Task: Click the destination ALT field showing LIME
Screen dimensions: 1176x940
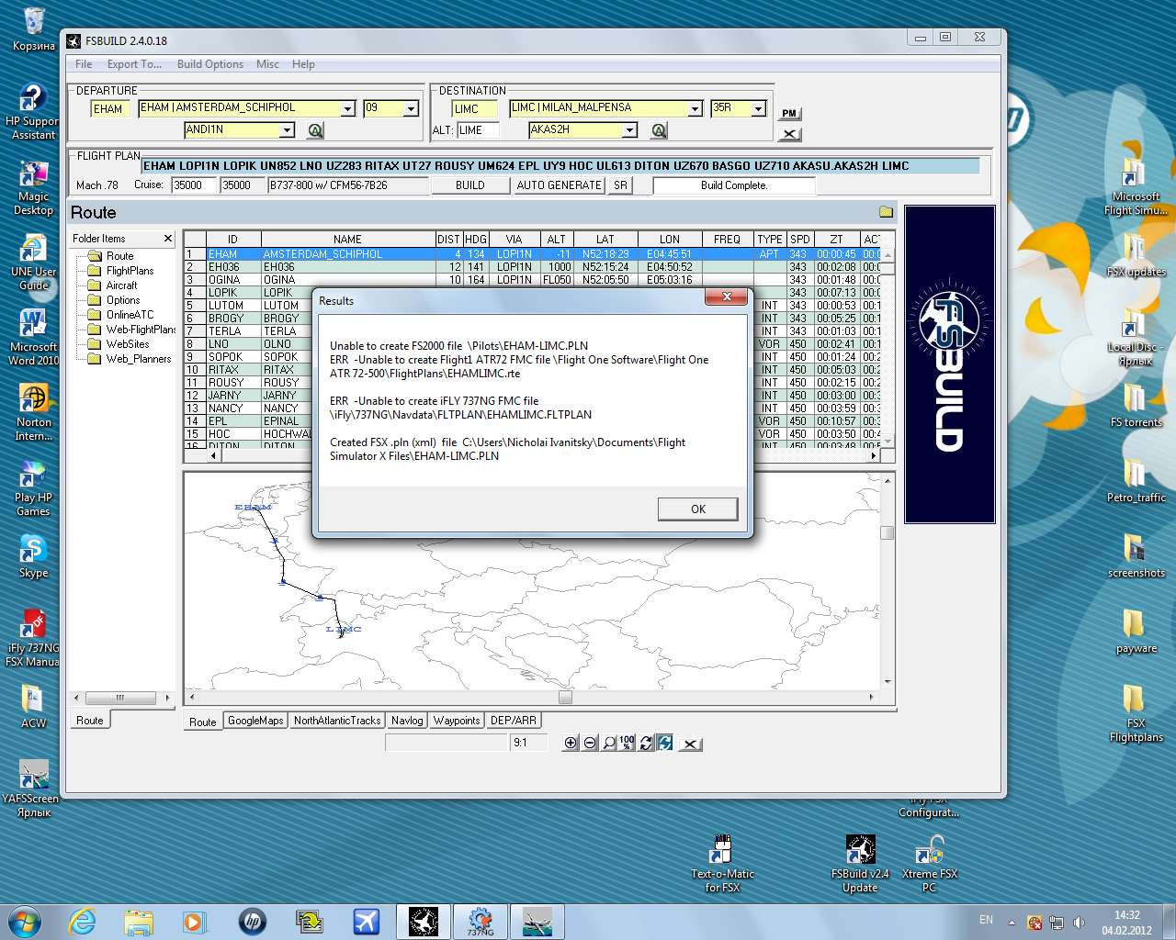Action: pyautogui.click(x=478, y=130)
